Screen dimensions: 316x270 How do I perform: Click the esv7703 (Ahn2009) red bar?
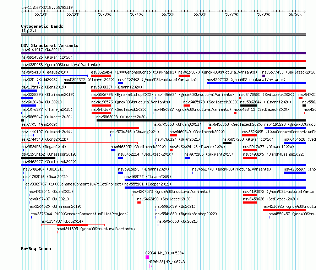point(80,128)
